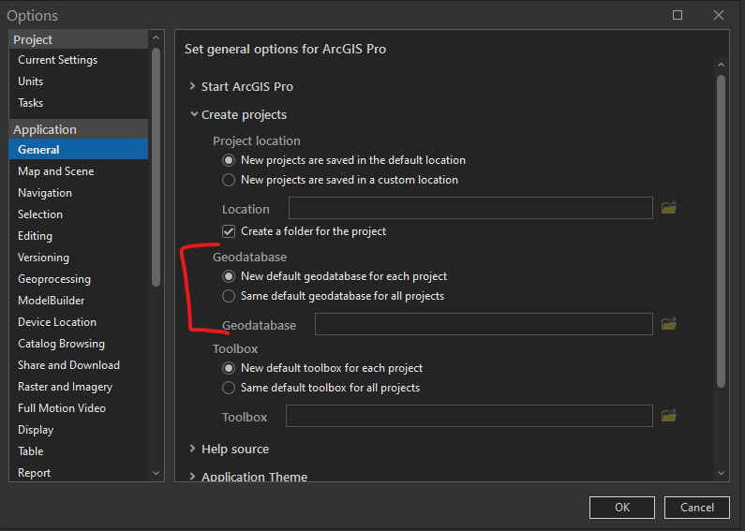Image resolution: width=745 pixels, height=531 pixels.
Task: Open the Catalog Browsing options page
Action: [x=61, y=344]
